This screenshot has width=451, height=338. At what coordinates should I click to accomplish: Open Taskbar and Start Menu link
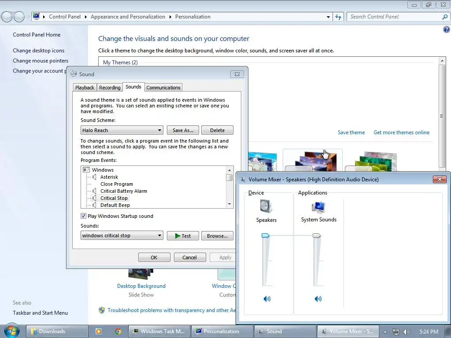pyautogui.click(x=40, y=313)
